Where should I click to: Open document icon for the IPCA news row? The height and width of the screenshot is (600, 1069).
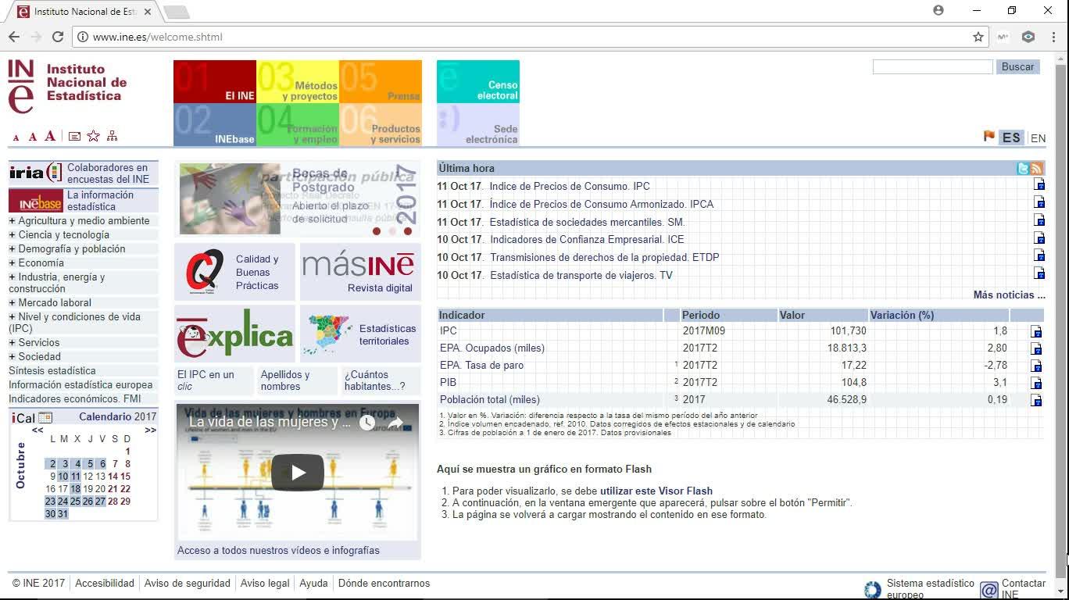[1039, 202]
